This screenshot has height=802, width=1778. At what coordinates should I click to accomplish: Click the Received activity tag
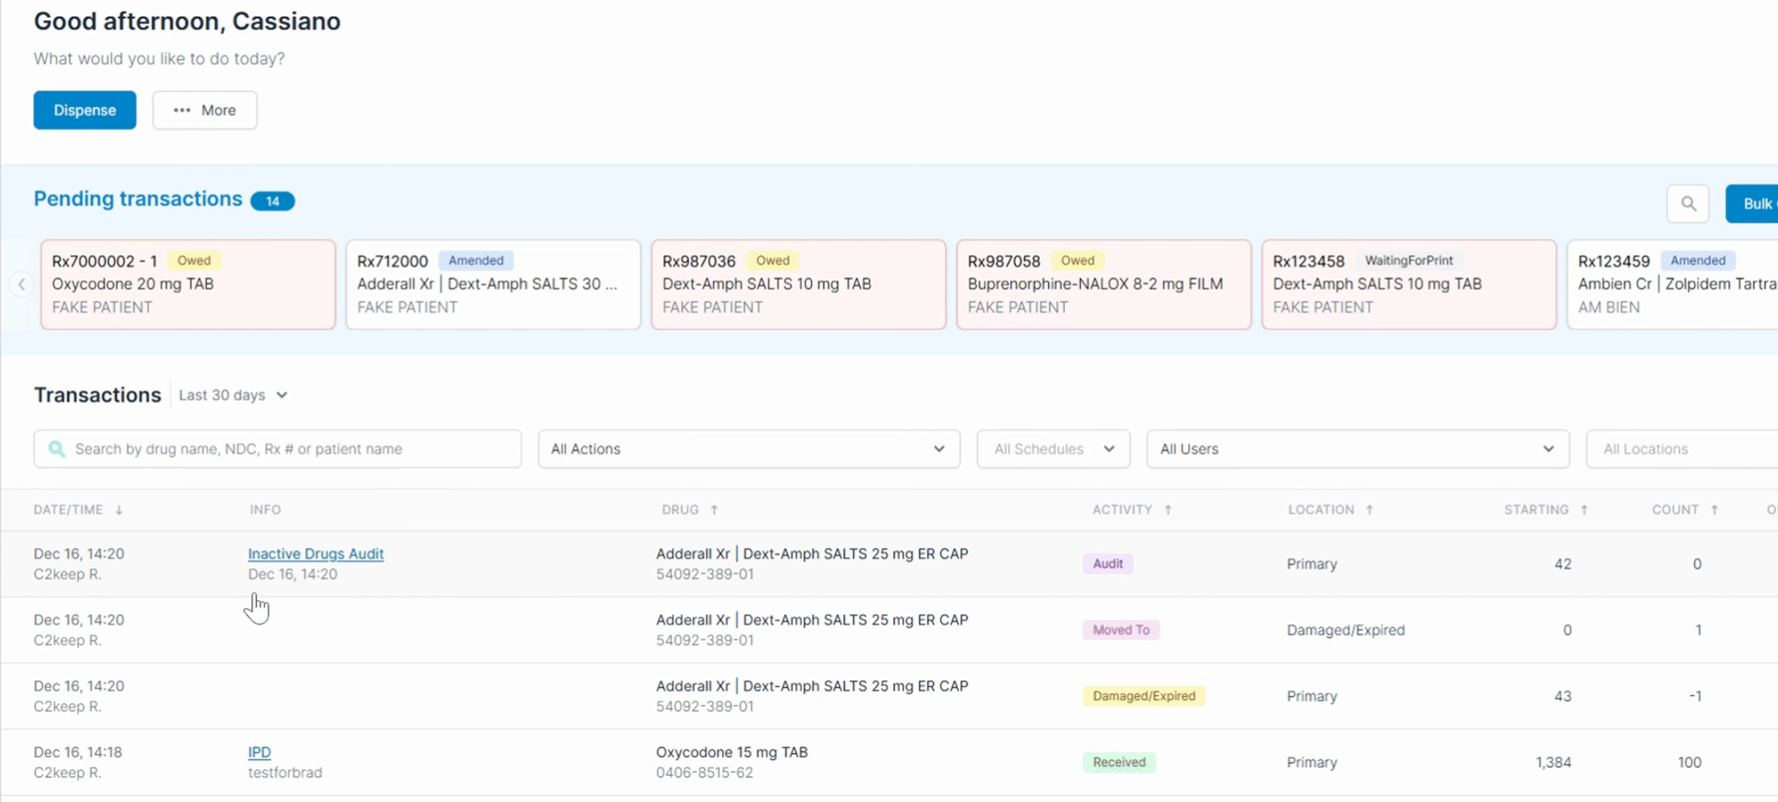pos(1119,762)
